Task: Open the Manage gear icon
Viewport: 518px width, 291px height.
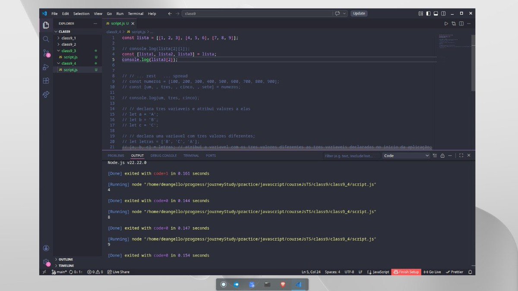Action: [46, 262]
